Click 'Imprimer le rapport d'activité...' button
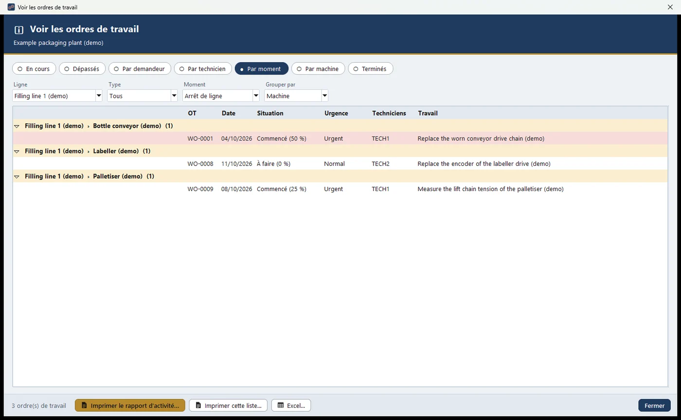This screenshot has width=681, height=420. coord(130,405)
